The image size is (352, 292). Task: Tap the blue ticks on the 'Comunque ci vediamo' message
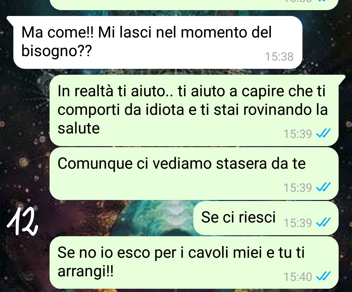[x=323, y=187]
